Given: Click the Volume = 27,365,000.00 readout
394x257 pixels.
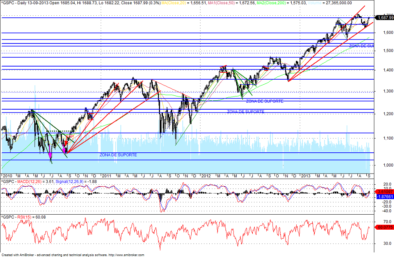Looking at the screenshot, I should point(330,3).
